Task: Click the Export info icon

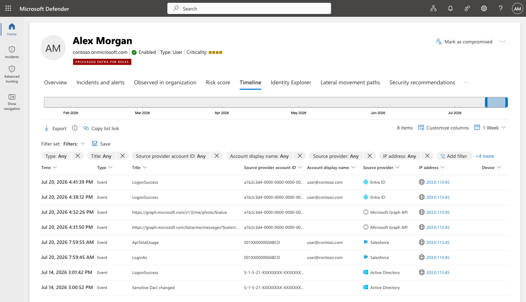Action: [74, 128]
